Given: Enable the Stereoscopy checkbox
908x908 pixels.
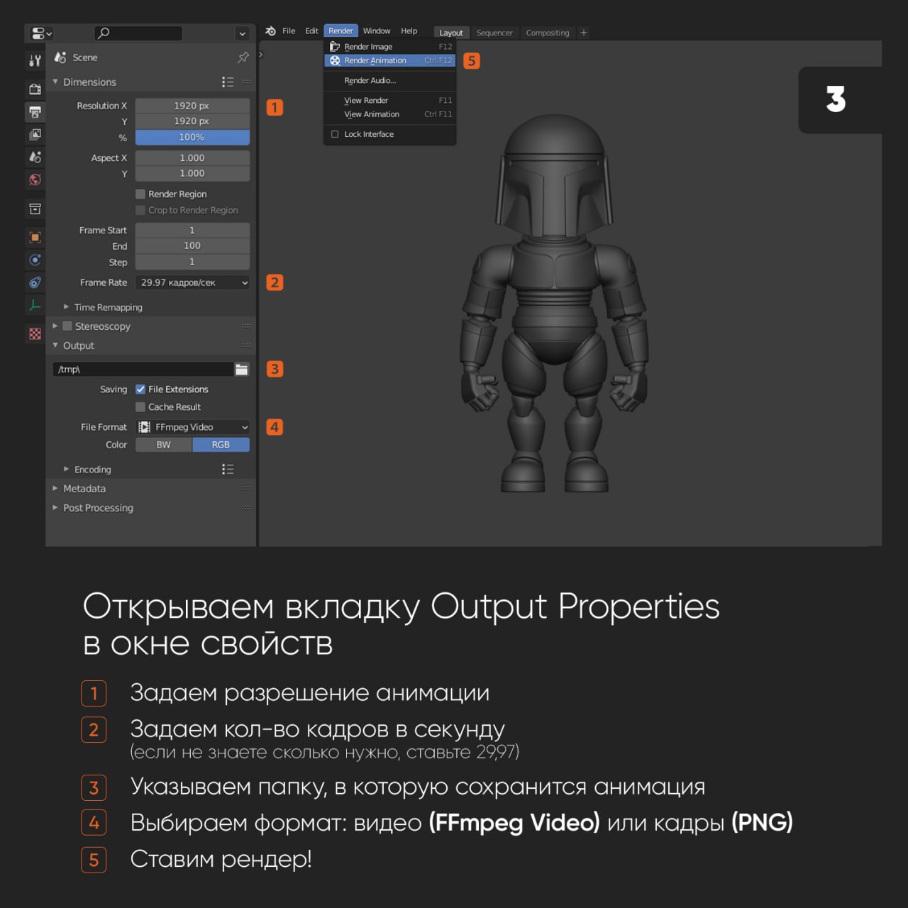Looking at the screenshot, I should [x=67, y=326].
